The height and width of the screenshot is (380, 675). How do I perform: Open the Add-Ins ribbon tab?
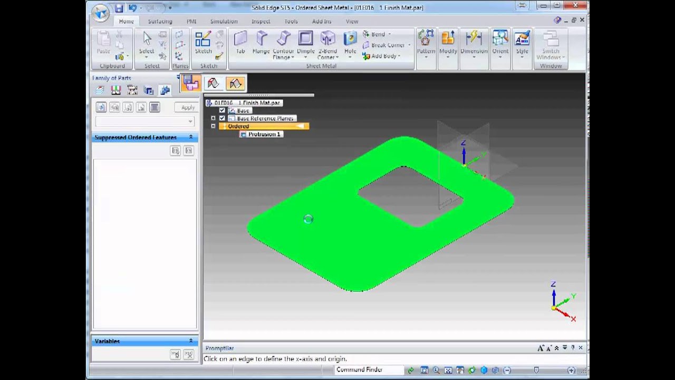(322, 21)
